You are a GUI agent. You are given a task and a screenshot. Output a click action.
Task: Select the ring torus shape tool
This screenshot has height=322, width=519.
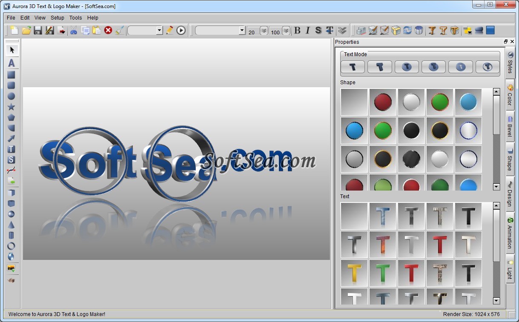click(x=11, y=246)
